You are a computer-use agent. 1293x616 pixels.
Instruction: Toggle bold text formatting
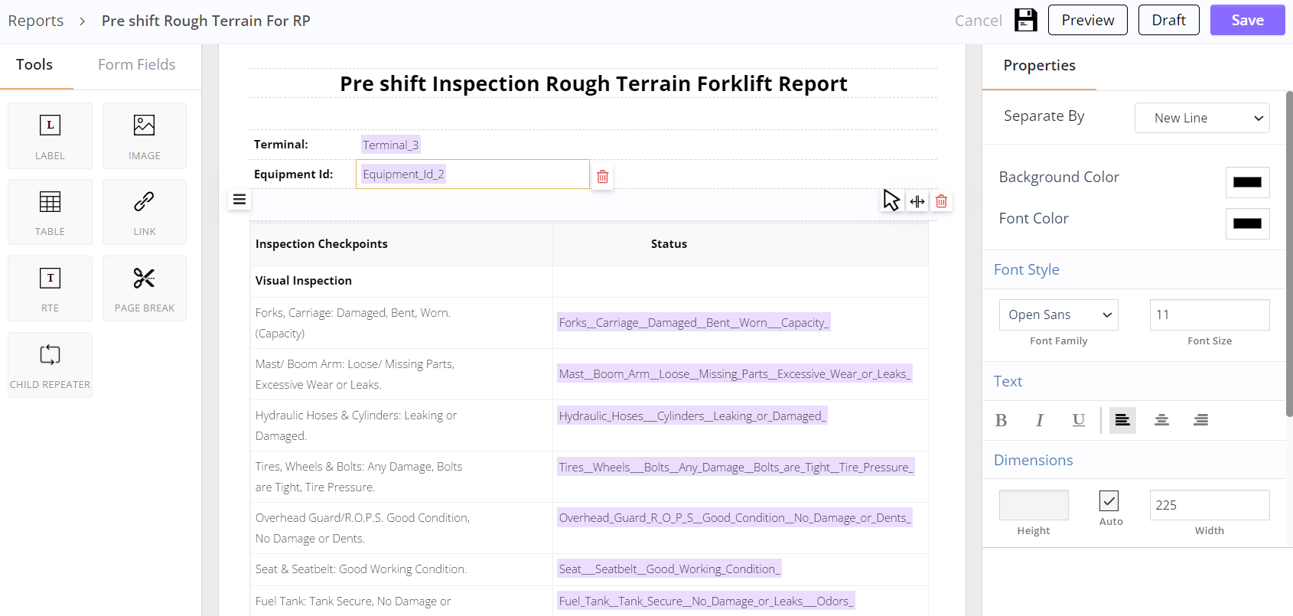point(1001,420)
